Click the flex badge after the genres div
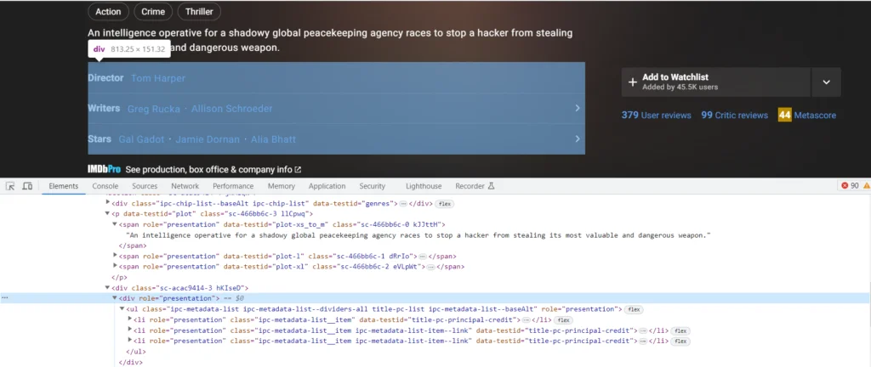The height and width of the screenshot is (367, 871). [x=444, y=204]
